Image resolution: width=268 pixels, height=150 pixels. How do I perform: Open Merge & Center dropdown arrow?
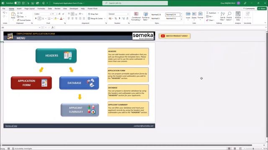click(x=105, y=18)
